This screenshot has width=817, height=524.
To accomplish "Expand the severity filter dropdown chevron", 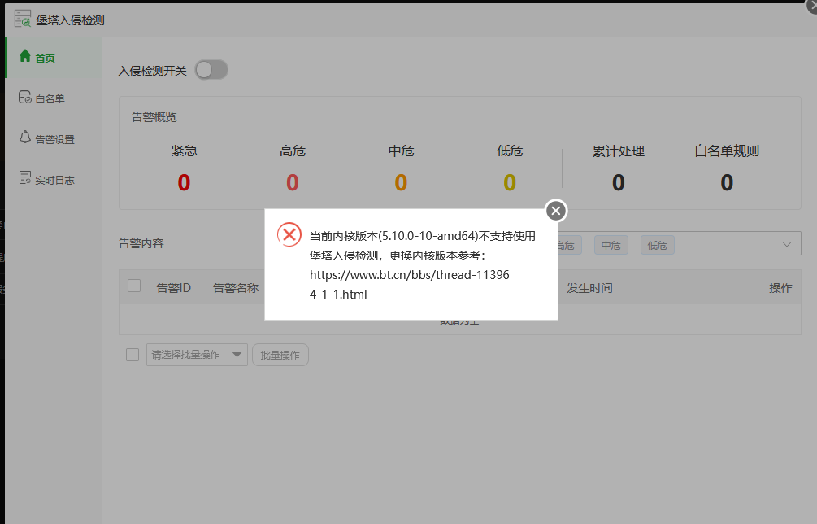I will point(786,243).
